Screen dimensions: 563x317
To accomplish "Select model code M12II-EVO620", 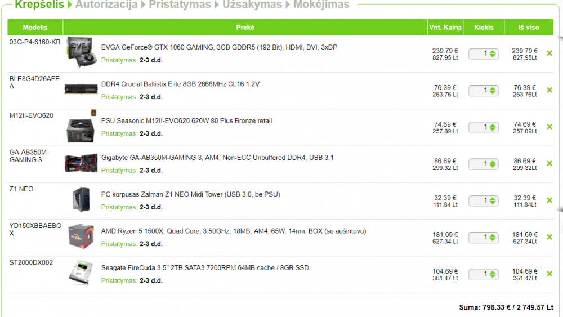I will pyautogui.click(x=31, y=115).
